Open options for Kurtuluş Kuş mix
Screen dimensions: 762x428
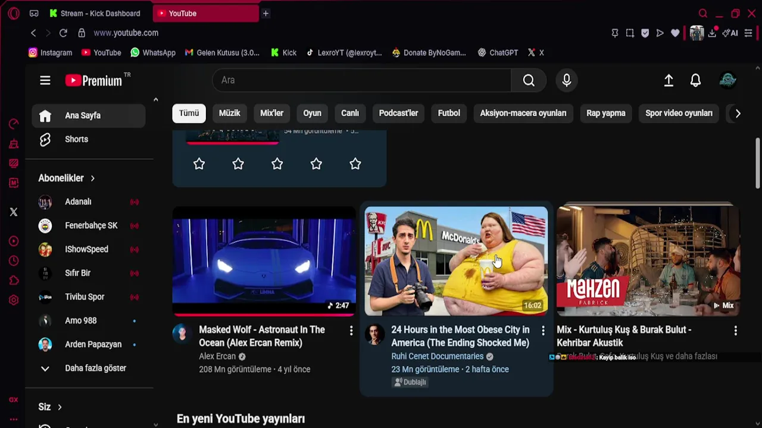[x=735, y=331]
